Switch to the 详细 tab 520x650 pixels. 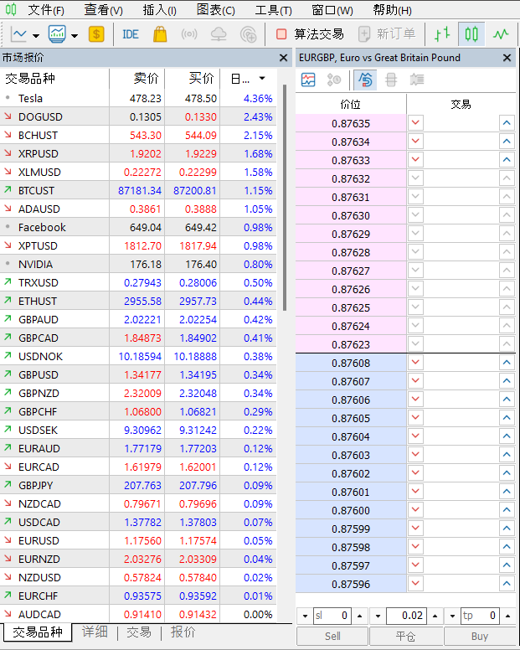95,632
